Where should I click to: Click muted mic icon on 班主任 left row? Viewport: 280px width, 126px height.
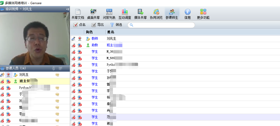click(x=2, y=81)
